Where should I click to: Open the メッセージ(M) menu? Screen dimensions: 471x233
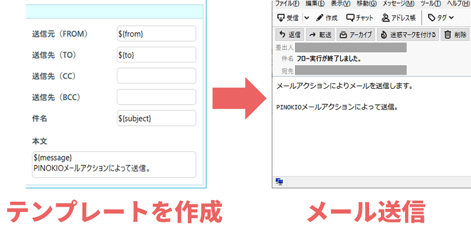[399, 4]
